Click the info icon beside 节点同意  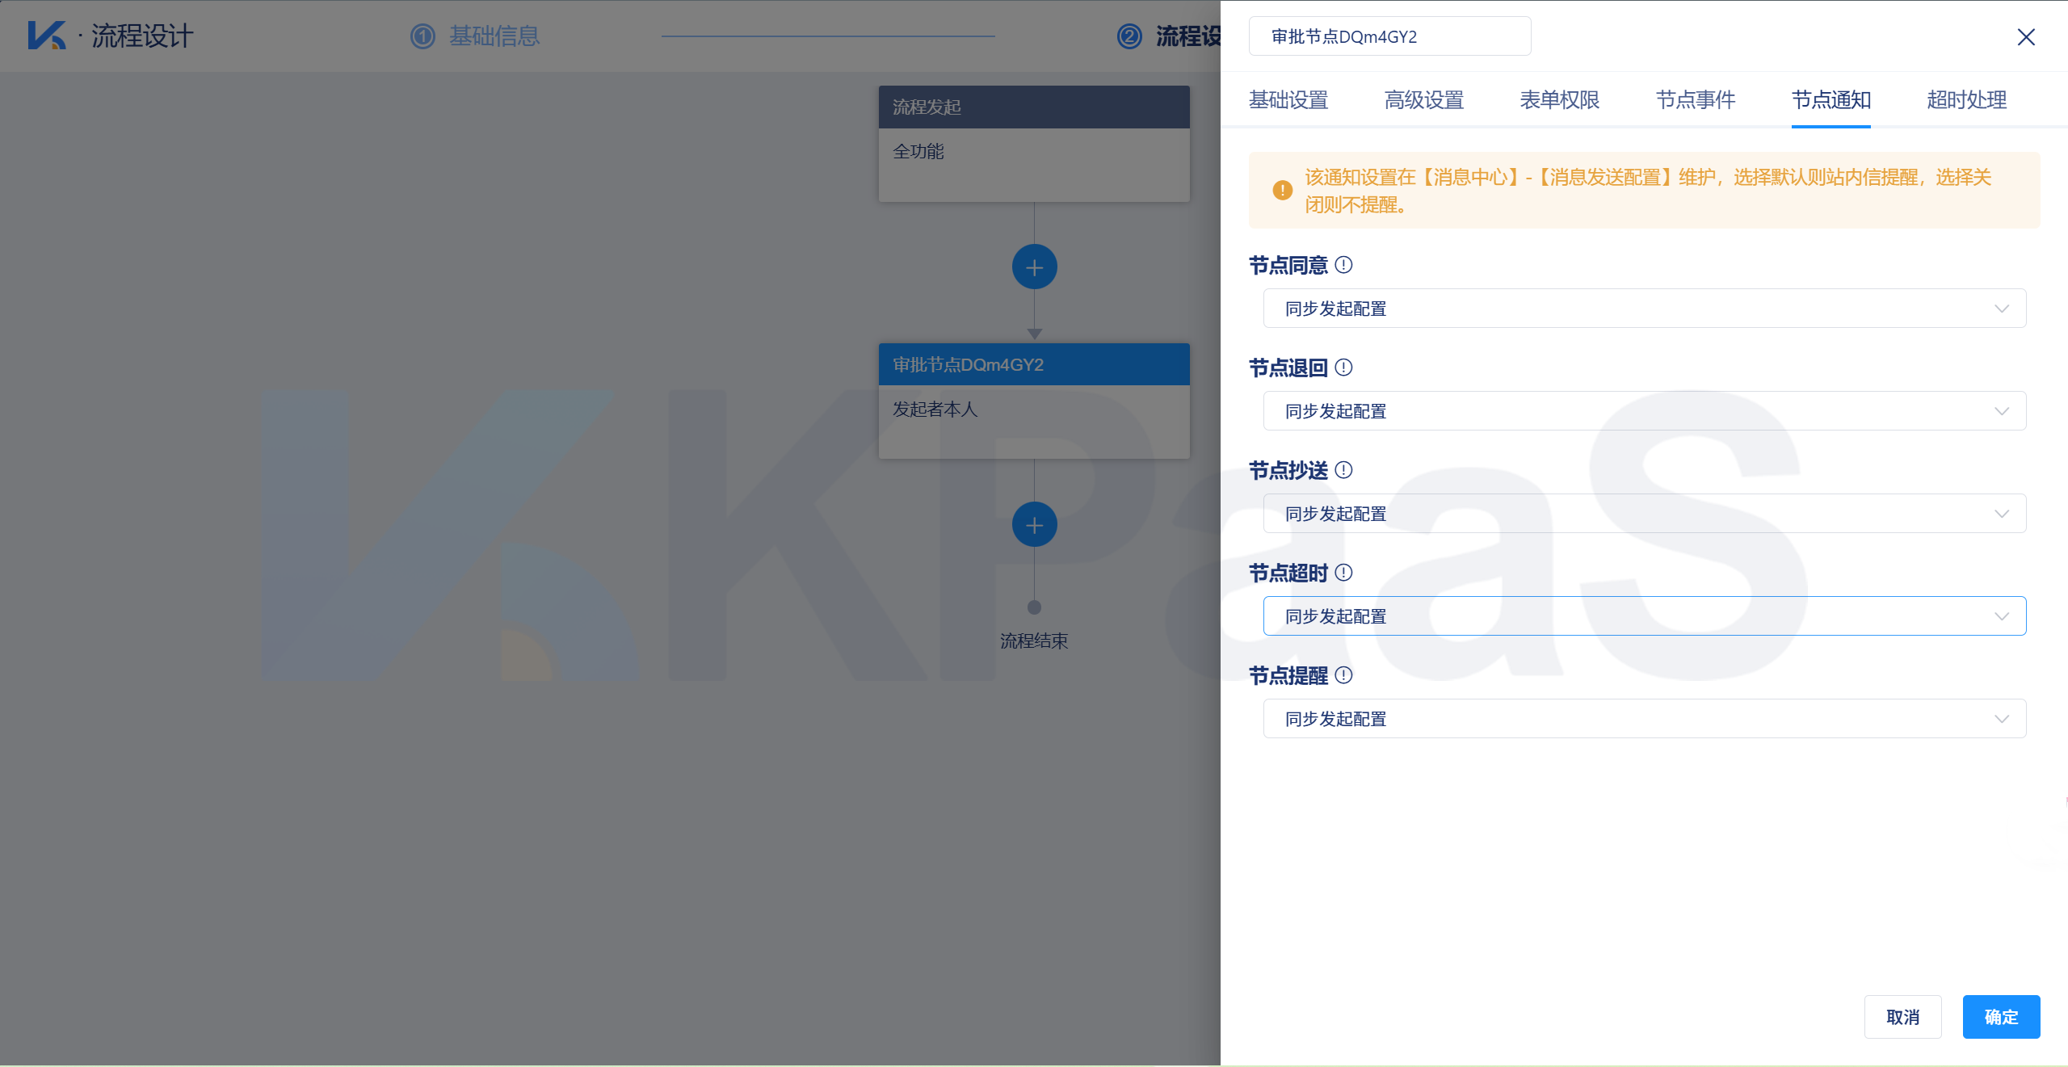click(x=1343, y=265)
